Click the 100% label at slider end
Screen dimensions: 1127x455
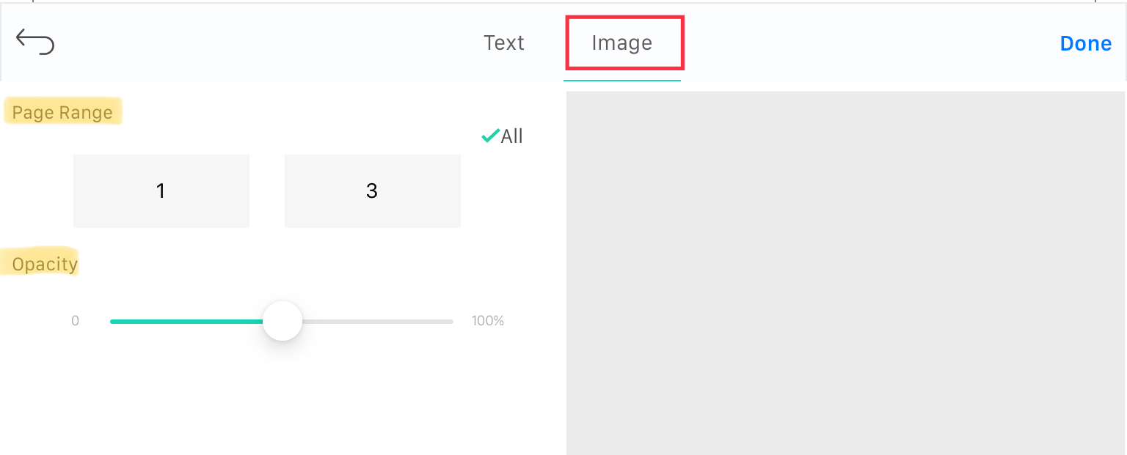(488, 321)
